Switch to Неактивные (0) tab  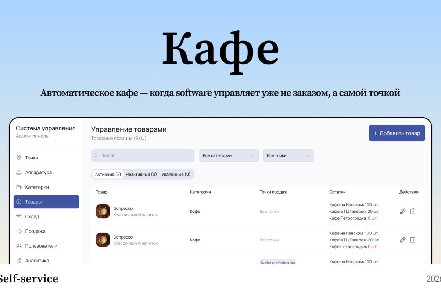[x=141, y=174]
